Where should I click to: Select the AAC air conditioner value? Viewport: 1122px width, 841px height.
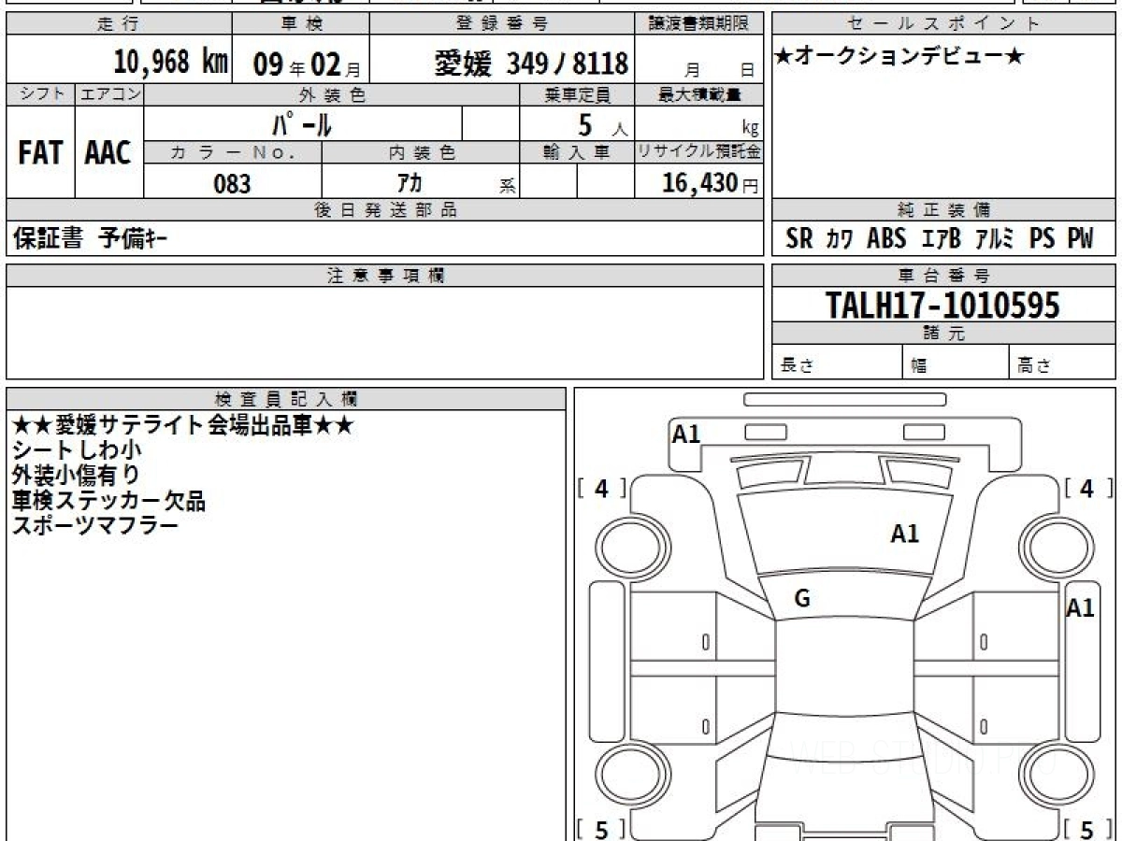(108, 153)
